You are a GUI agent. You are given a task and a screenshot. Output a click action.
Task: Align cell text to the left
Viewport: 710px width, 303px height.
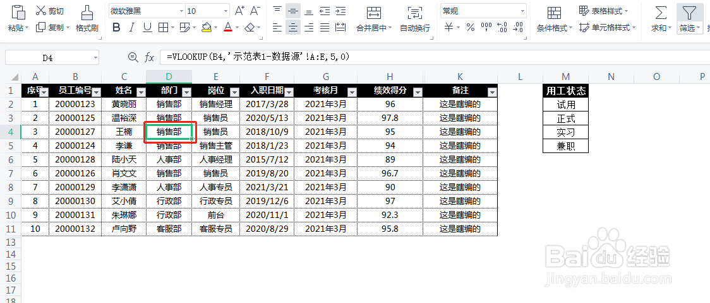click(x=277, y=28)
